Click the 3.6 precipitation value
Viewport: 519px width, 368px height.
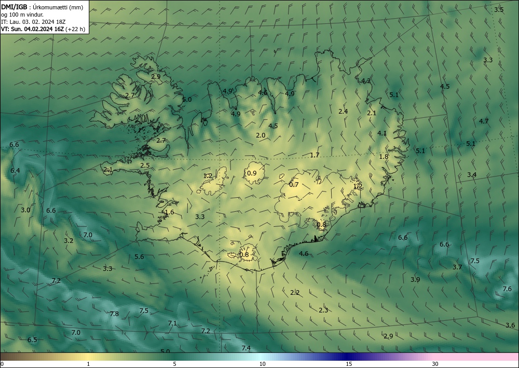click(x=510, y=325)
